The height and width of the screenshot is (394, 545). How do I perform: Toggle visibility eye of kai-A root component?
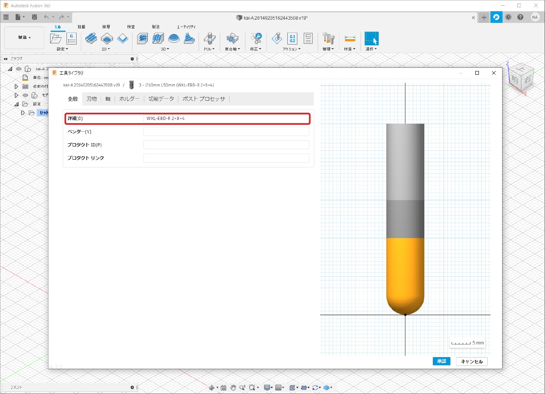[x=19, y=69]
